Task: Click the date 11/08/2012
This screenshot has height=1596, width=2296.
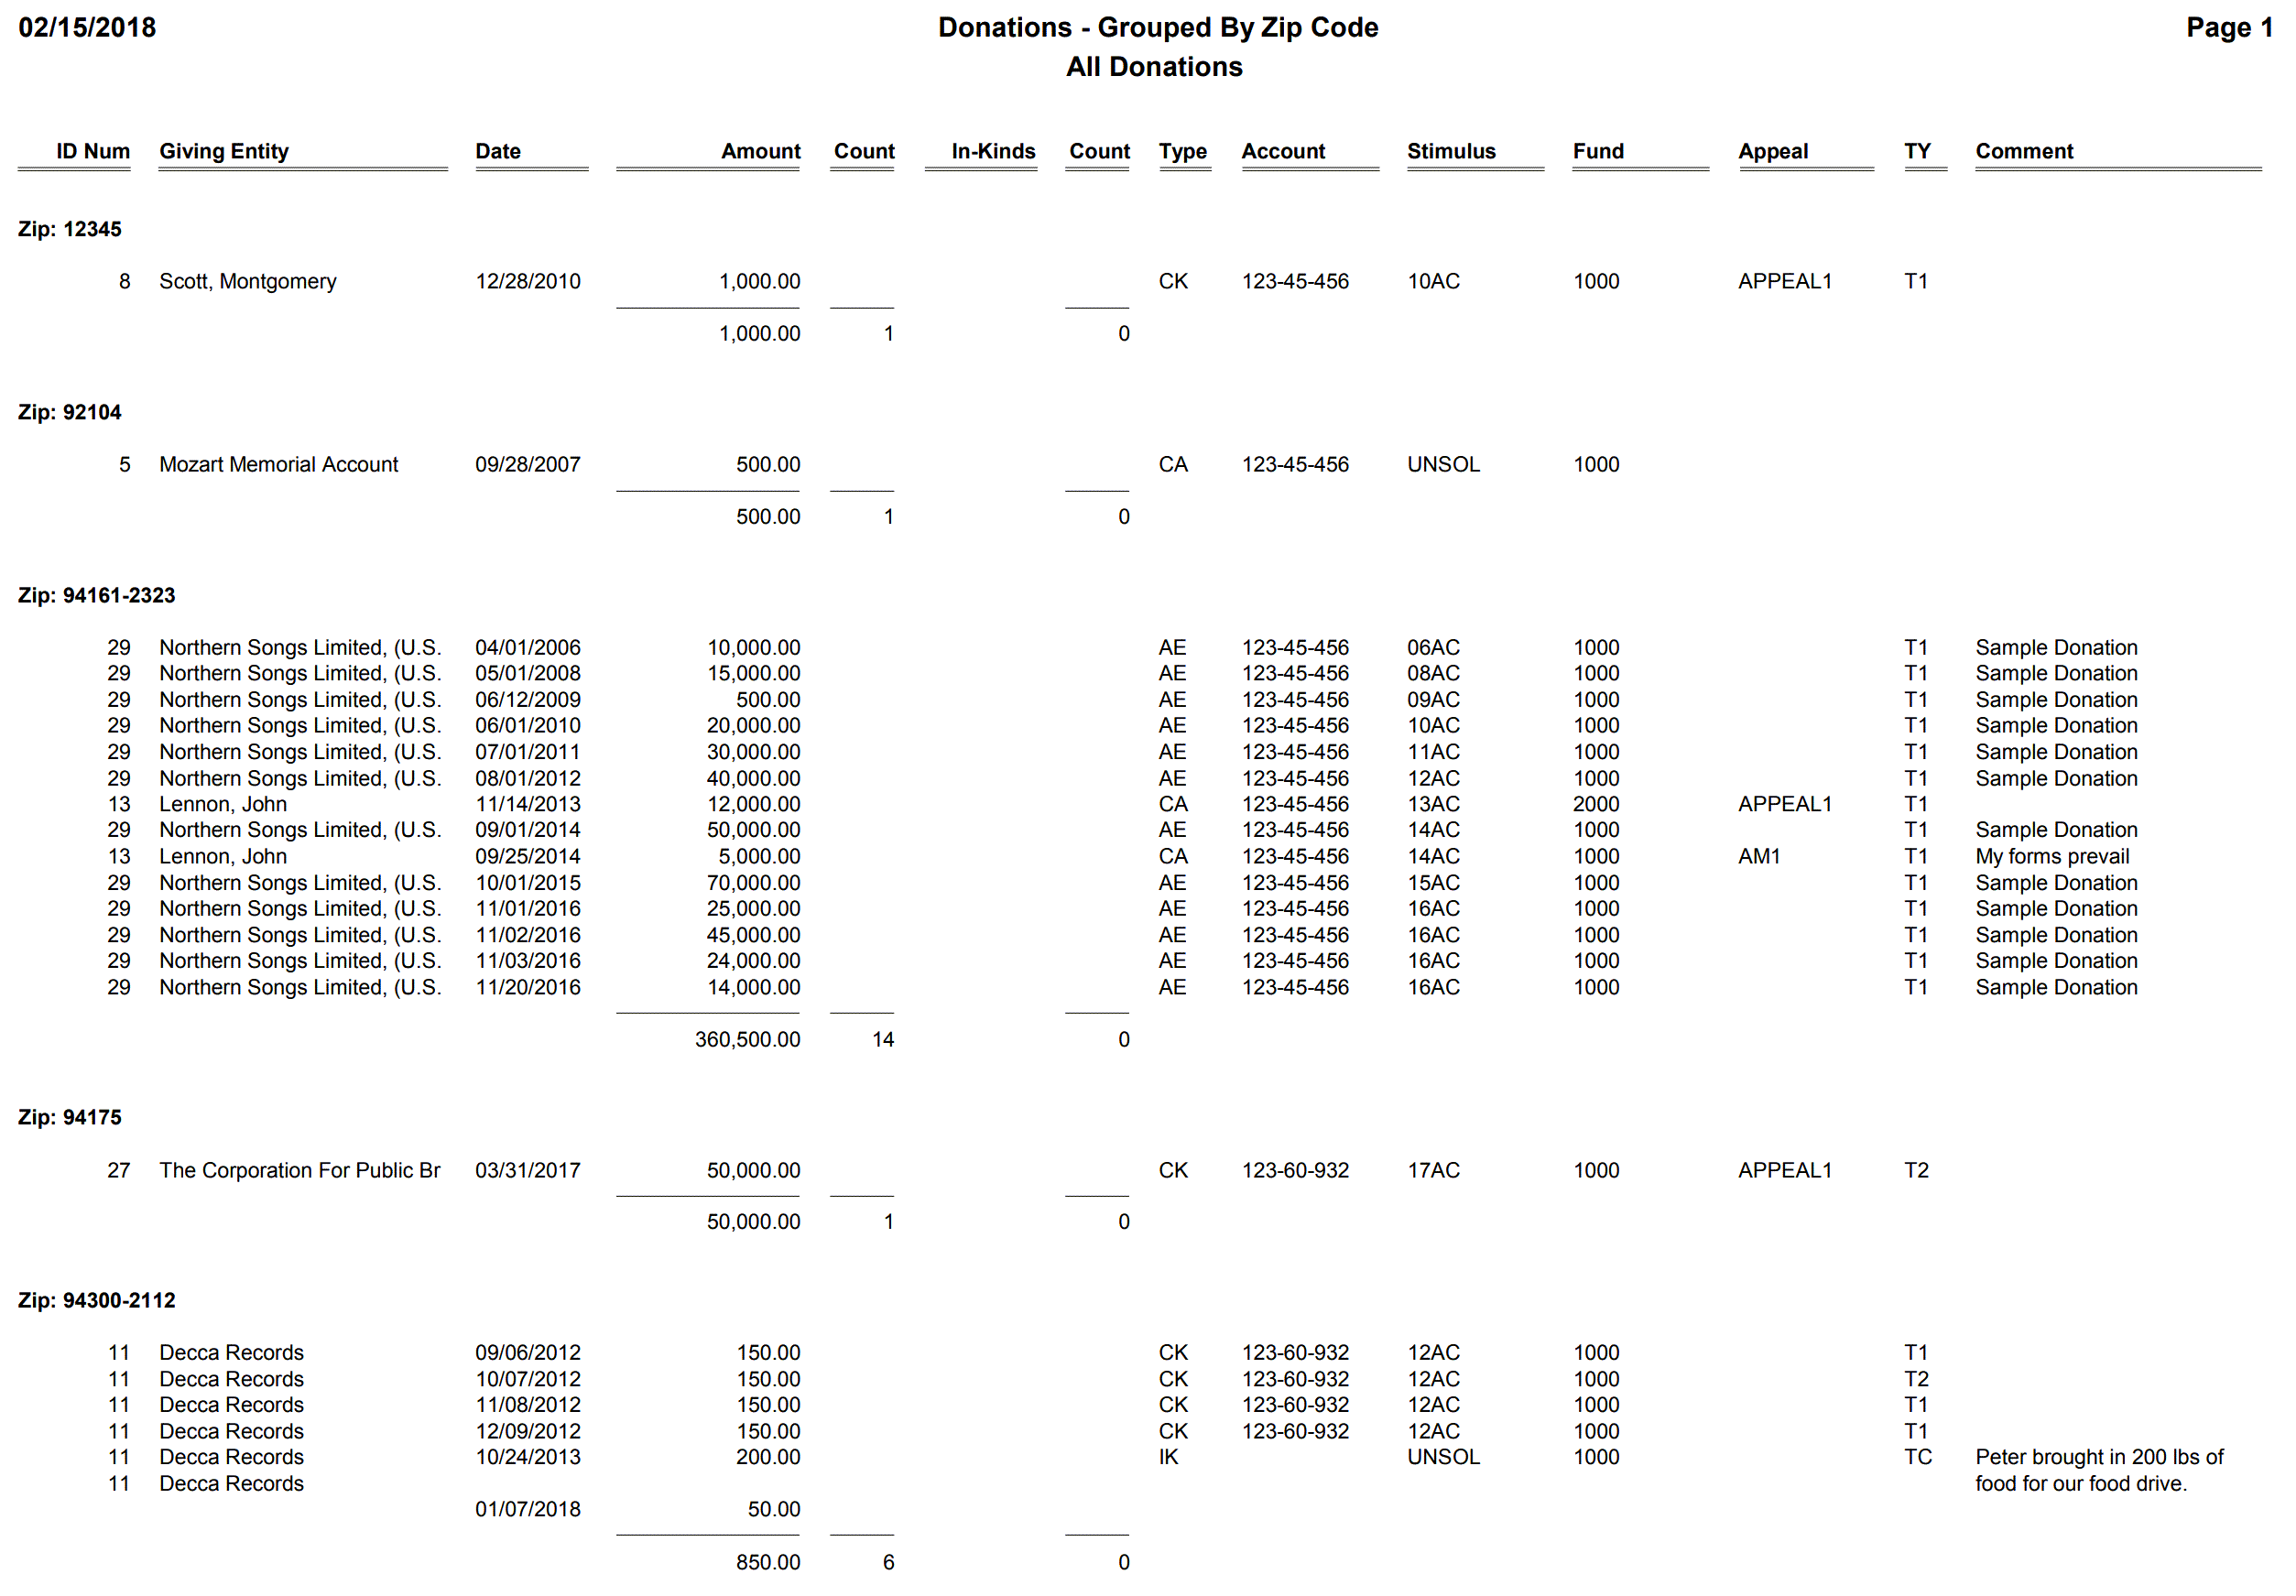Action: click(x=528, y=1405)
